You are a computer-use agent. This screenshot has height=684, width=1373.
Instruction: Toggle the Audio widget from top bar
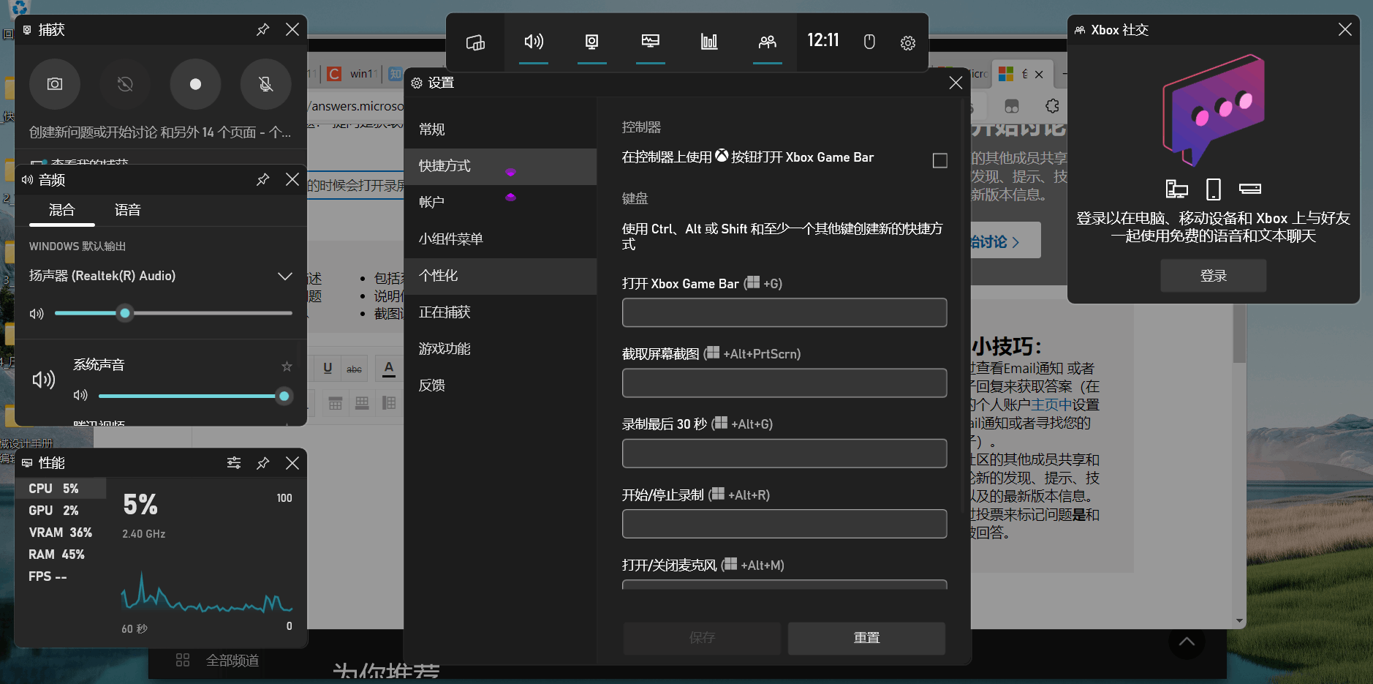click(x=534, y=42)
